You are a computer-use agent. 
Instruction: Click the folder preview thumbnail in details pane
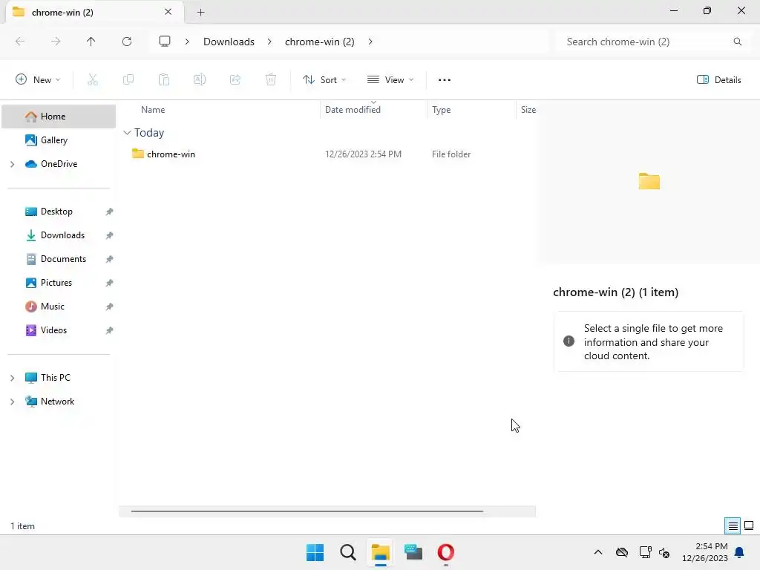click(x=649, y=181)
